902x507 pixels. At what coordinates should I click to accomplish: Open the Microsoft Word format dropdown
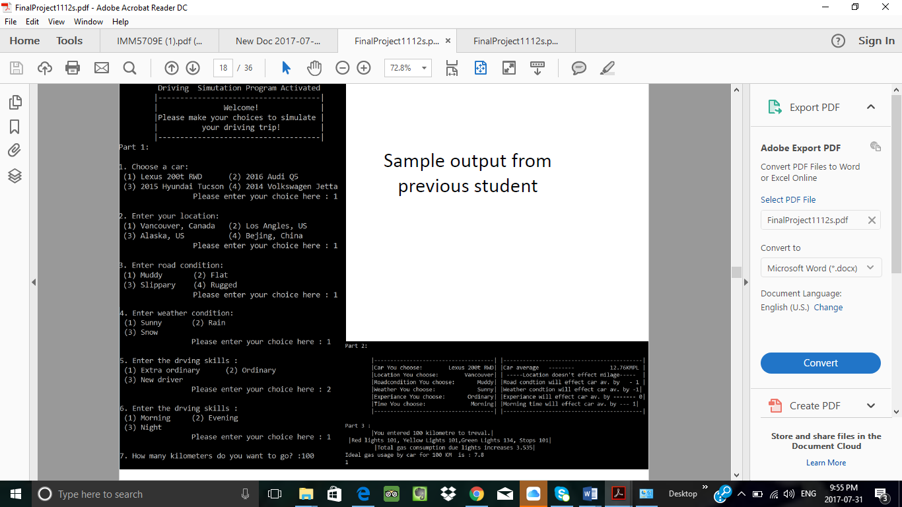click(x=820, y=268)
